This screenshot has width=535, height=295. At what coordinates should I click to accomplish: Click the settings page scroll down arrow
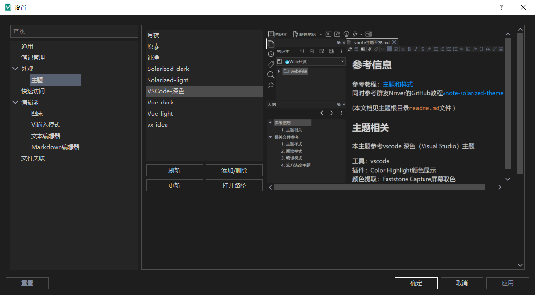pos(520,265)
